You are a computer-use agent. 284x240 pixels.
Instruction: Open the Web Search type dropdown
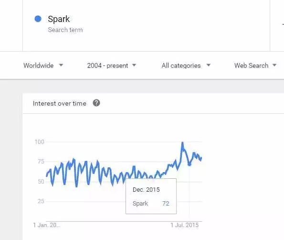click(x=255, y=65)
